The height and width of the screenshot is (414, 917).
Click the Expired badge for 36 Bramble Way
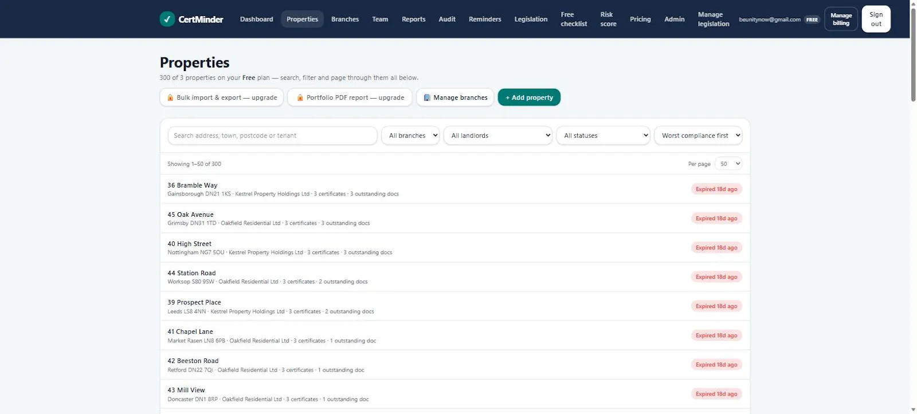[x=716, y=189]
